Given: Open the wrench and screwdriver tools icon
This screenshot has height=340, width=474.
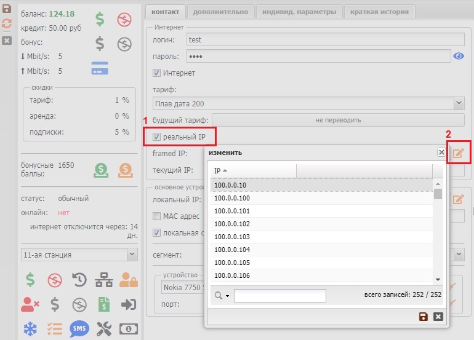Looking at the screenshot, I should [x=104, y=328].
